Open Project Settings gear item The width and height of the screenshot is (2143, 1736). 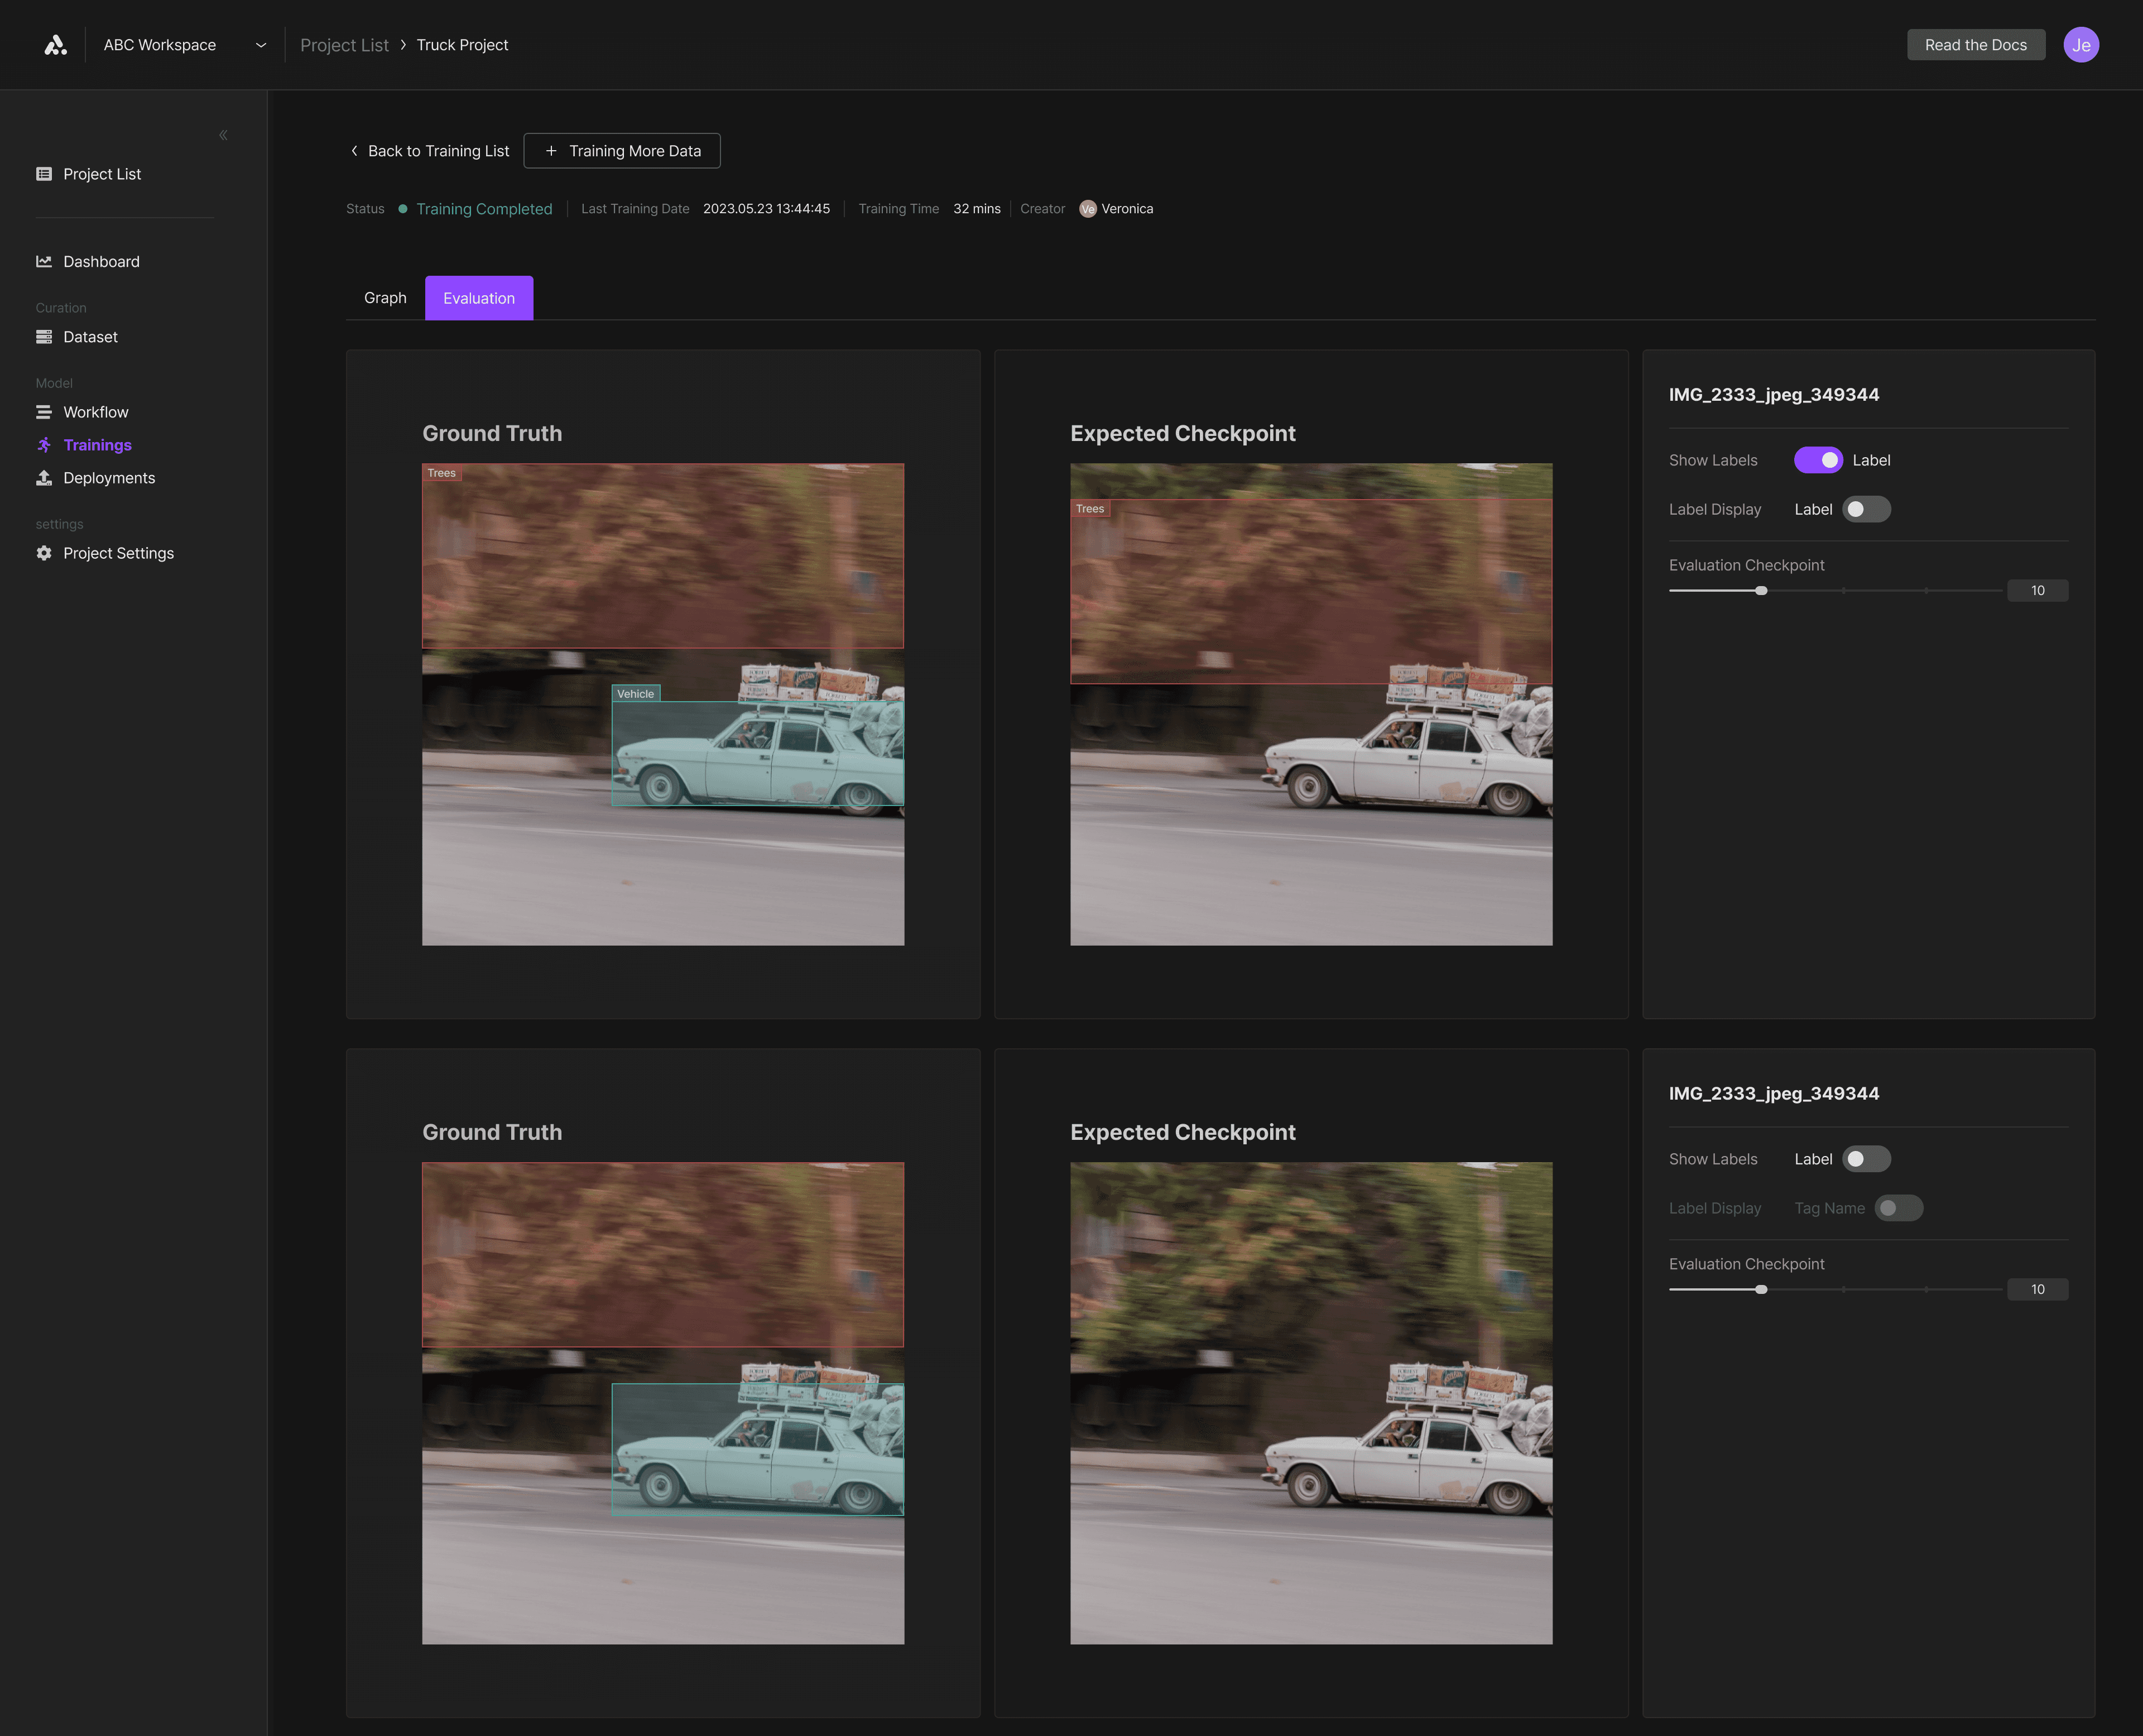coord(118,553)
